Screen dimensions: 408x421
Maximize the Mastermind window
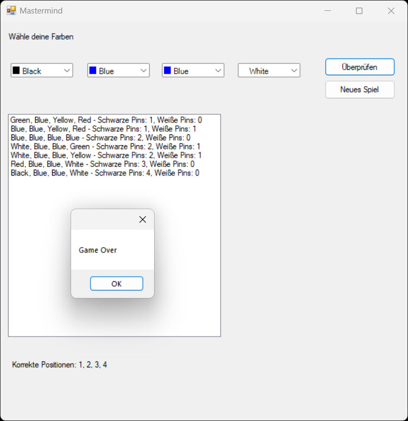(x=359, y=11)
